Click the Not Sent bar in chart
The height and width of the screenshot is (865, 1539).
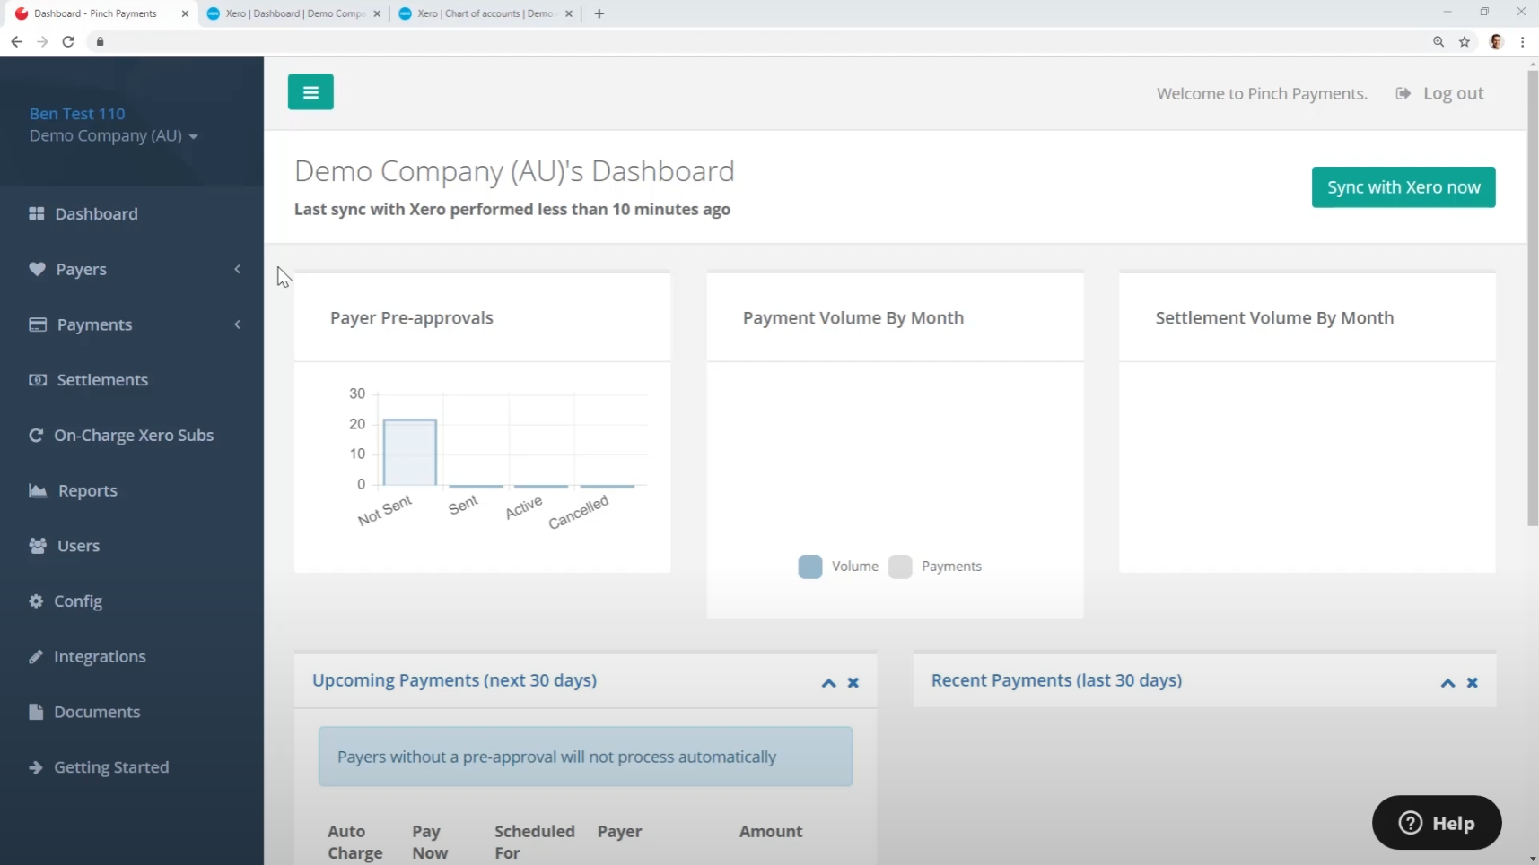point(410,453)
